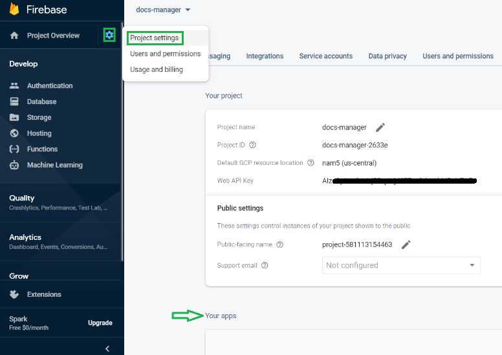
Task: Click the Project Overview home icon
Action: pyautogui.click(x=14, y=35)
